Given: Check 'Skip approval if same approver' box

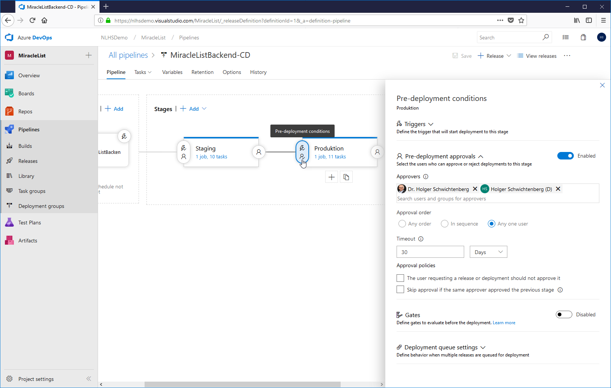Looking at the screenshot, I should (400, 290).
